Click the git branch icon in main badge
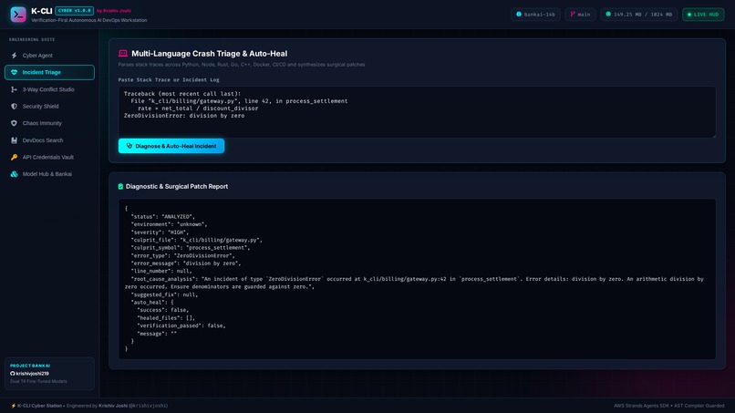Viewport: 735px width, 413px height. click(x=573, y=15)
